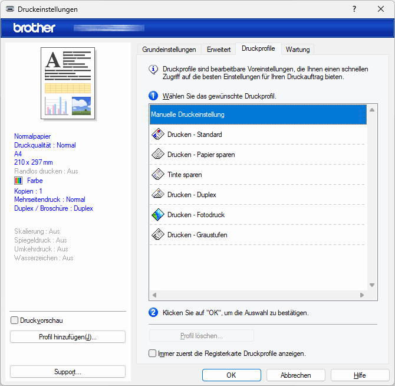Viewport: 395px width, 386px height.
Task: Select the Drucken - Fotodruck profile text
Action: click(196, 215)
